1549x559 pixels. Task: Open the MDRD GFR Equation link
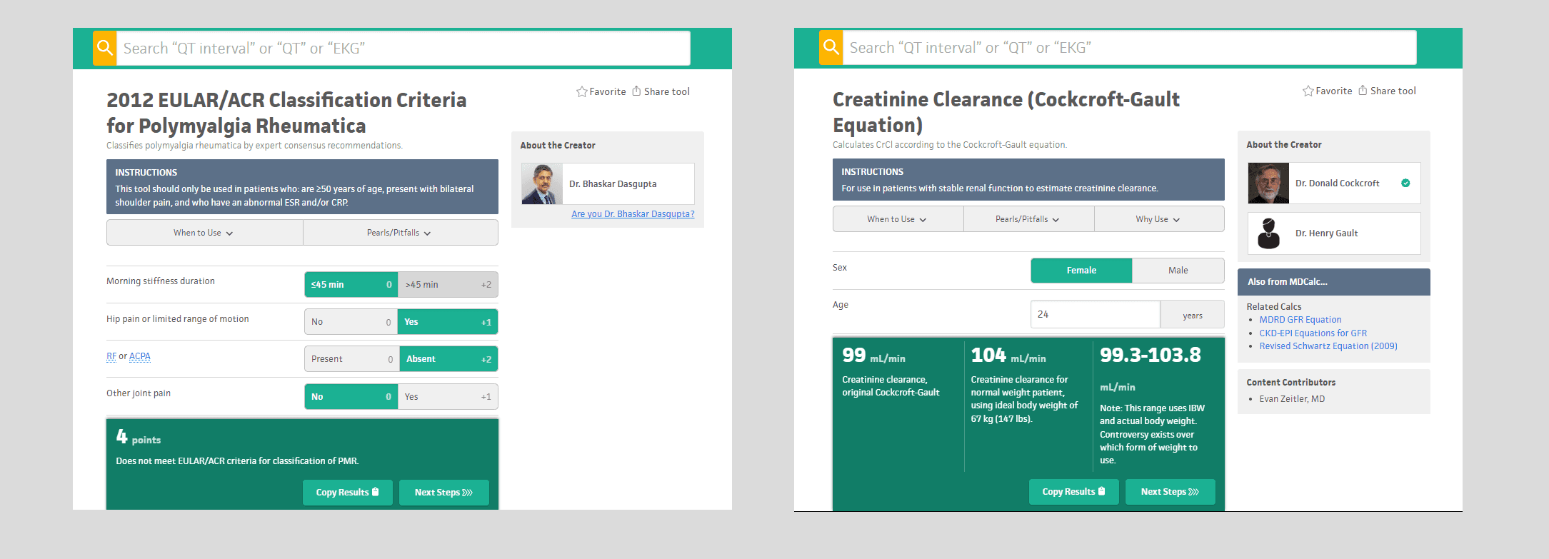coord(1300,320)
